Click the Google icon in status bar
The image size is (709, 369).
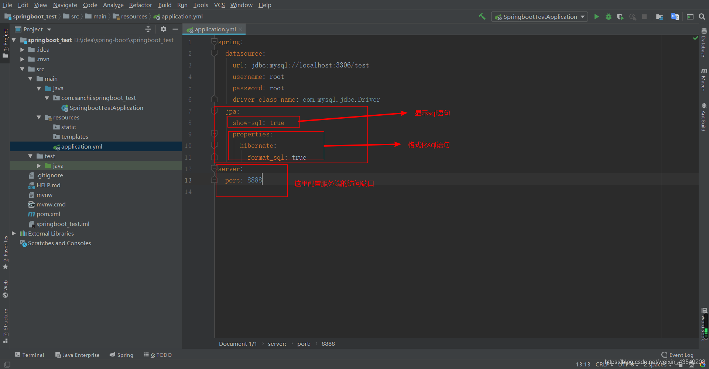tap(702, 365)
